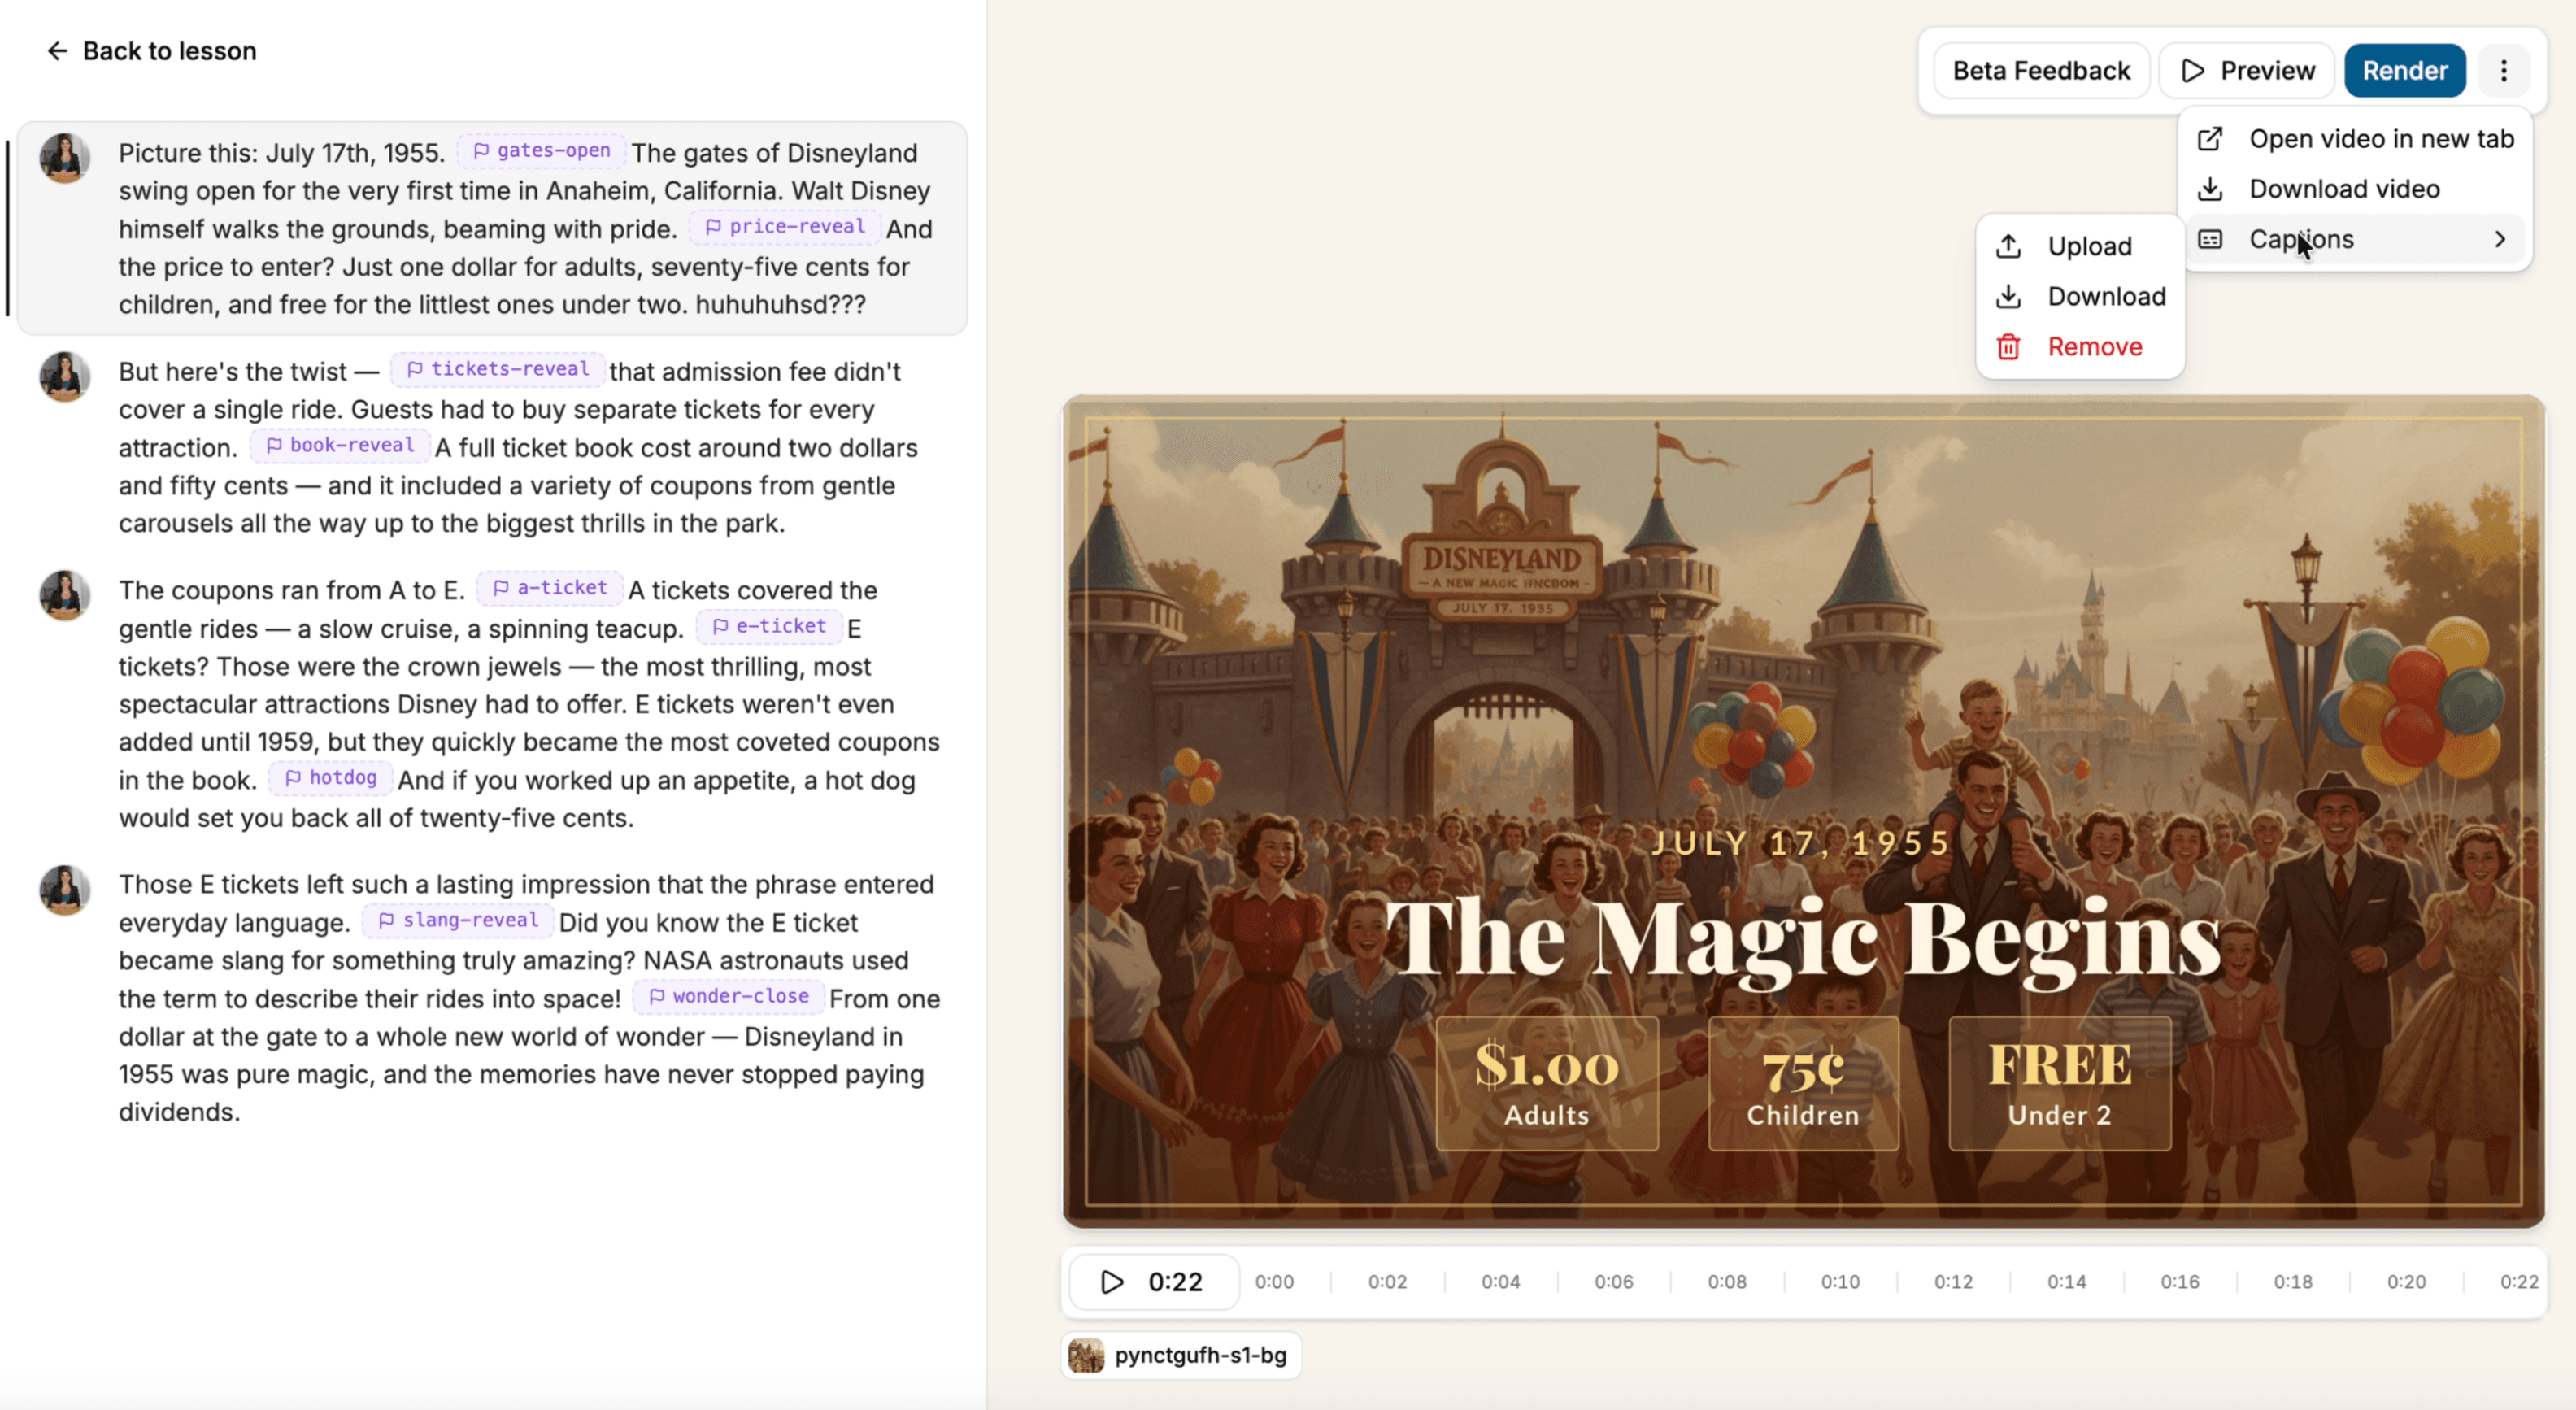Select the book-reveal marker tag
2576x1410 pixels.
click(x=340, y=445)
